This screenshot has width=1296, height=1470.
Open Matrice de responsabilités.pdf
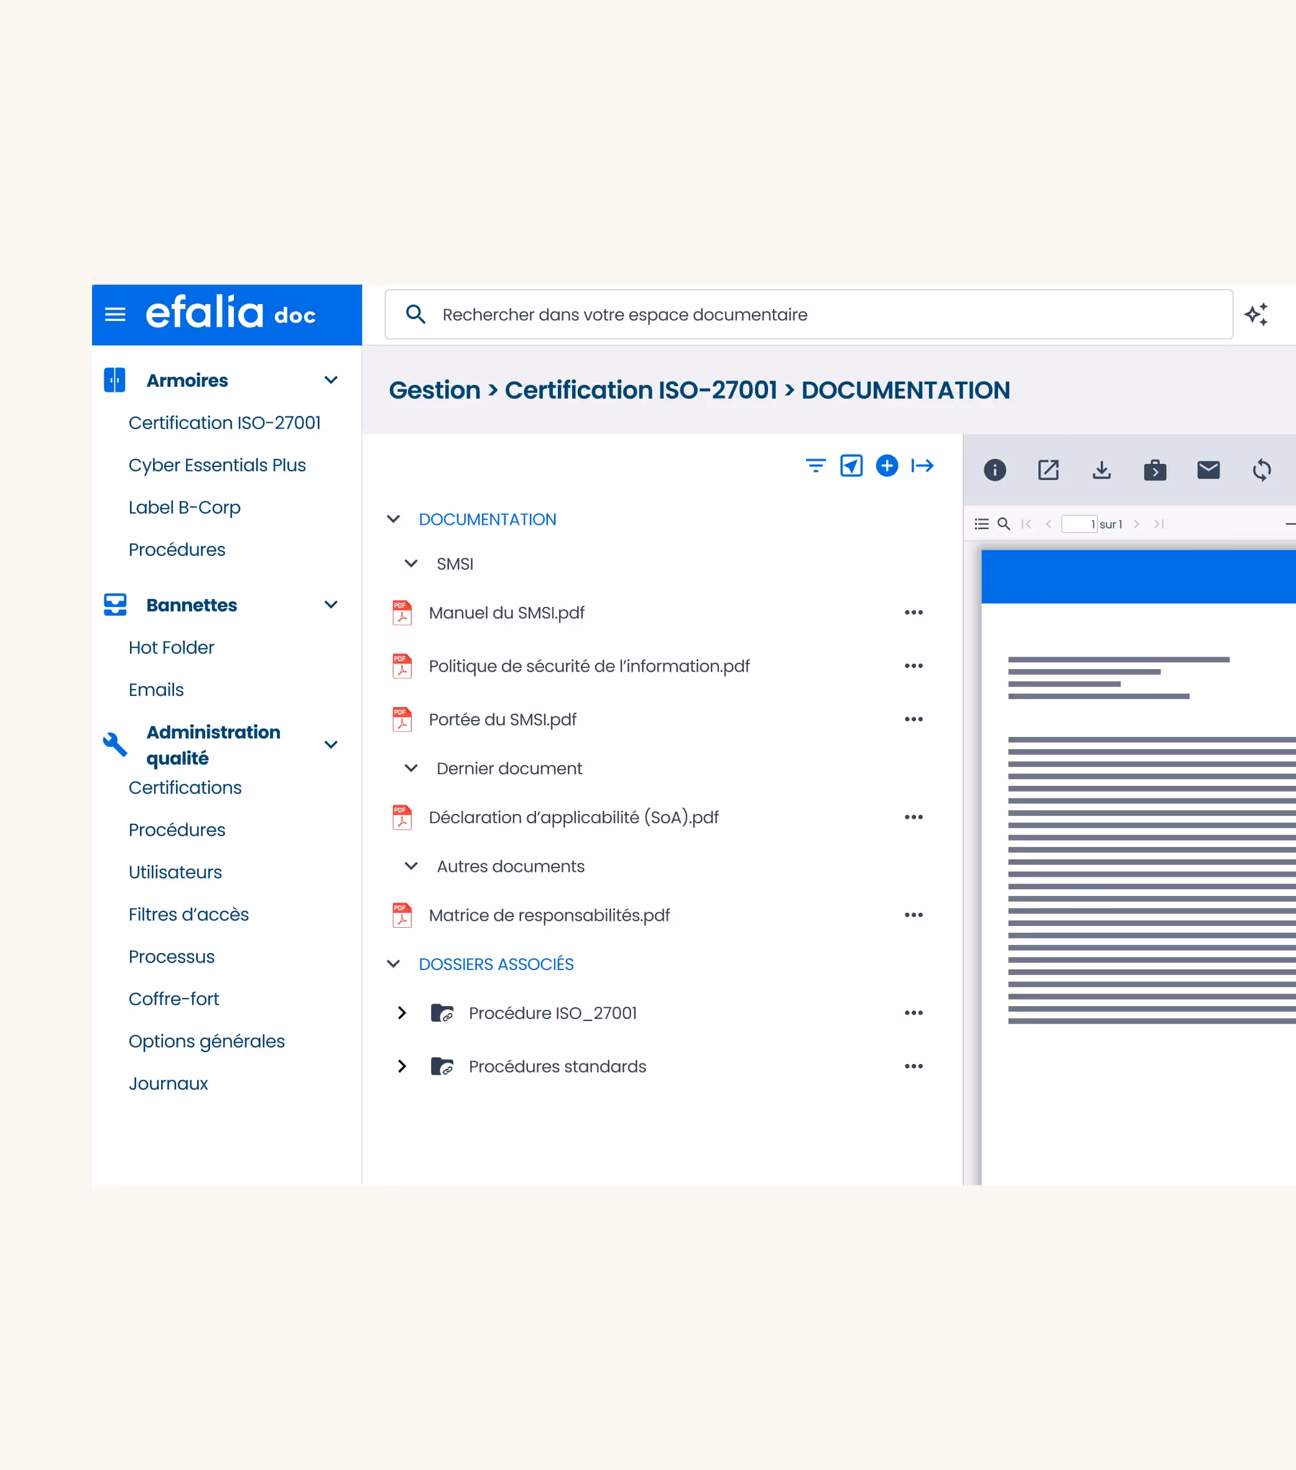(x=548, y=915)
